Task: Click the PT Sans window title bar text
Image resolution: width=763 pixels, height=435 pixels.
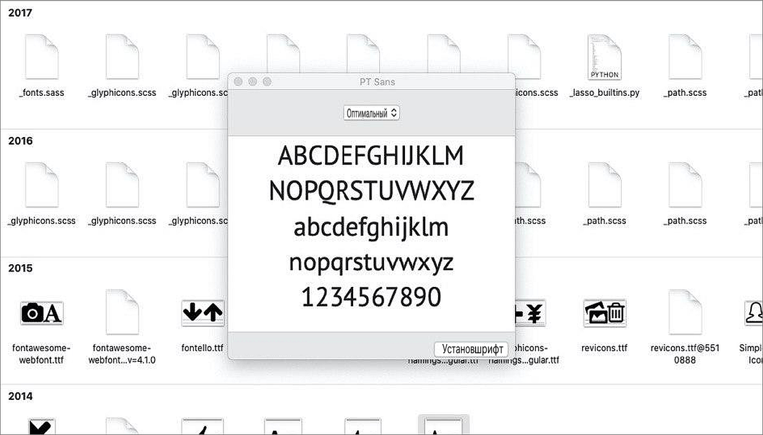Action: click(x=377, y=82)
